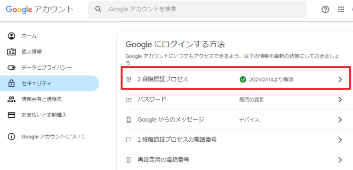This screenshot has width=353, height=170.
Task: Click the info icon beside Google アカウントについて
Action: pos(11,137)
